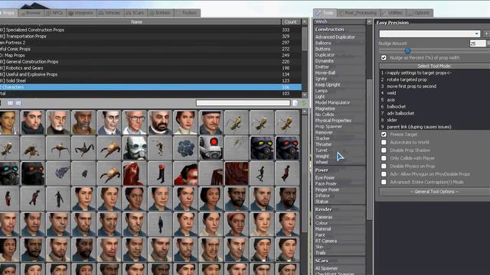Spawn the yellow-eyed Combine soldier helmet model
The height and width of the screenshot is (275, 490).
point(262,147)
